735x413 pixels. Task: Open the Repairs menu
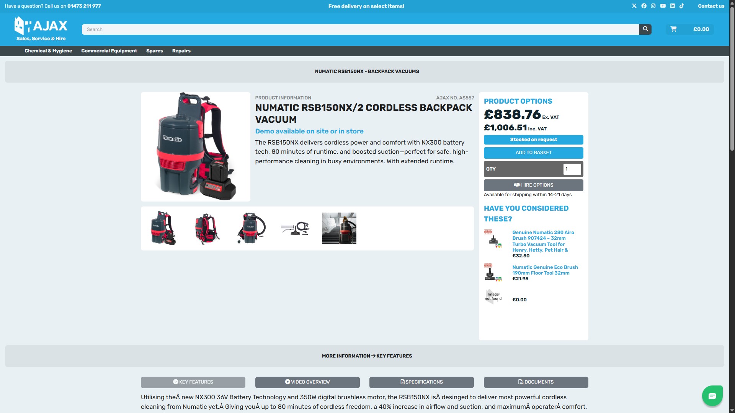pyautogui.click(x=181, y=51)
